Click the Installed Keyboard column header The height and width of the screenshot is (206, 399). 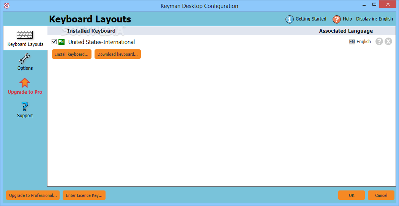pos(91,31)
